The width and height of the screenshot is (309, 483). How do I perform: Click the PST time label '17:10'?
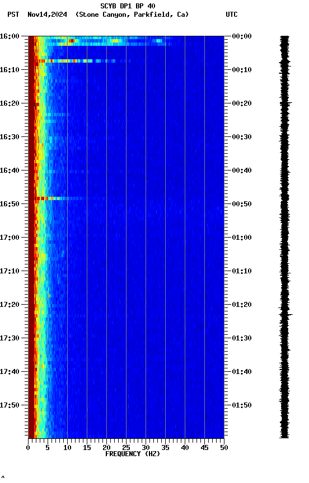[10, 271]
